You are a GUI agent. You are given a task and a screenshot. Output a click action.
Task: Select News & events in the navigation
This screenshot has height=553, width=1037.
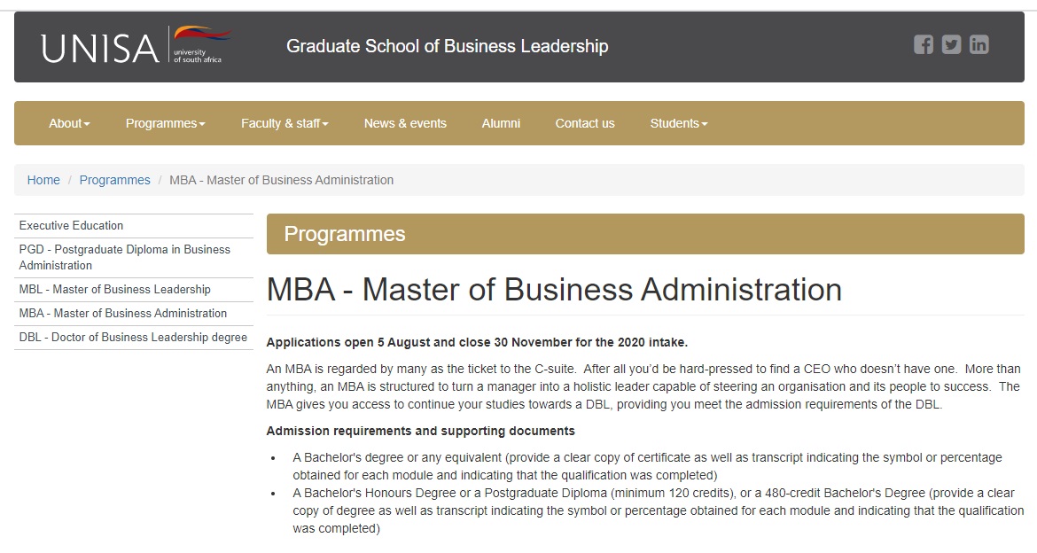tap(405, 123)
